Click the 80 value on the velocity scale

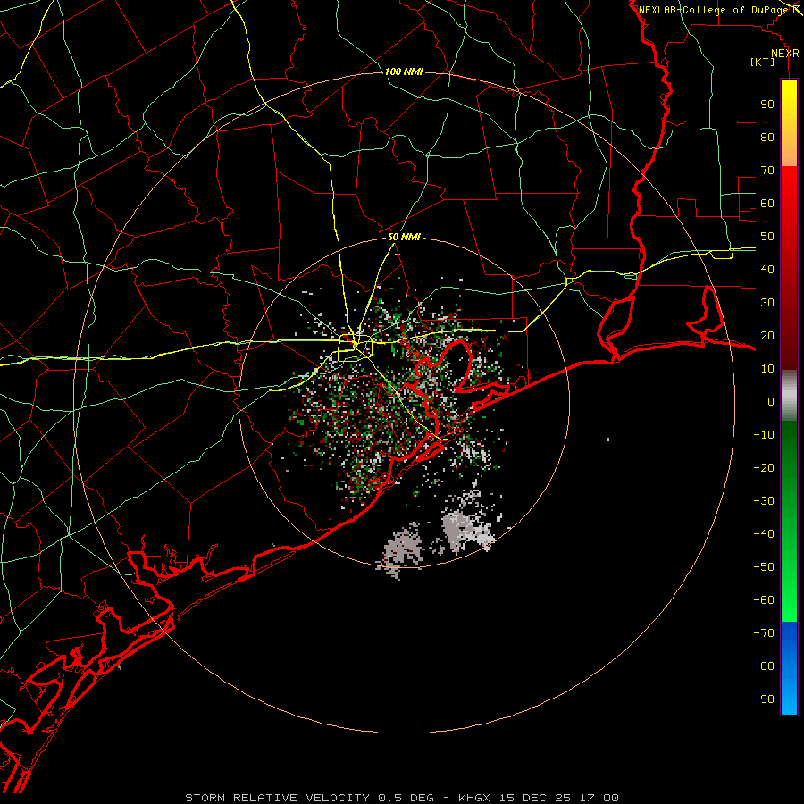767,137
